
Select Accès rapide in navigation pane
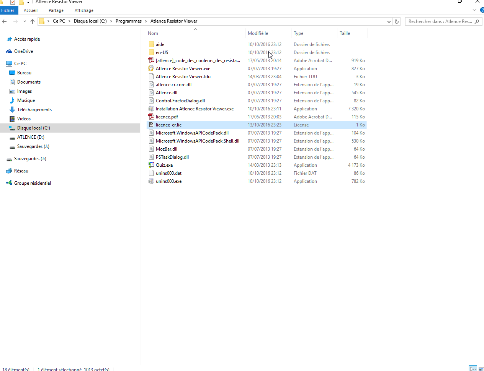point(27,39)
